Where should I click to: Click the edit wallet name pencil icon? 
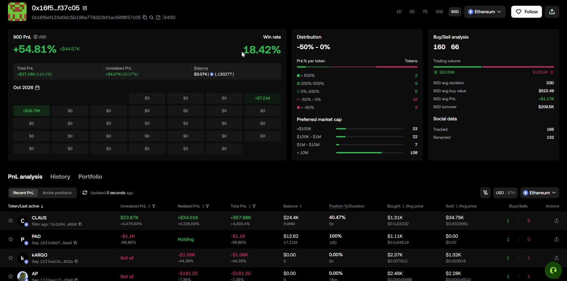(85, 8)
